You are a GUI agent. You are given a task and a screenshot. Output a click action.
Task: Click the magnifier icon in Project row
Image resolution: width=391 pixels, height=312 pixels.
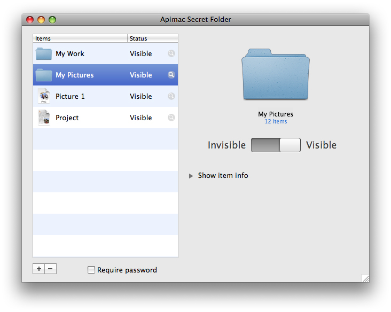pyautogui.click(x=171, y=118)
